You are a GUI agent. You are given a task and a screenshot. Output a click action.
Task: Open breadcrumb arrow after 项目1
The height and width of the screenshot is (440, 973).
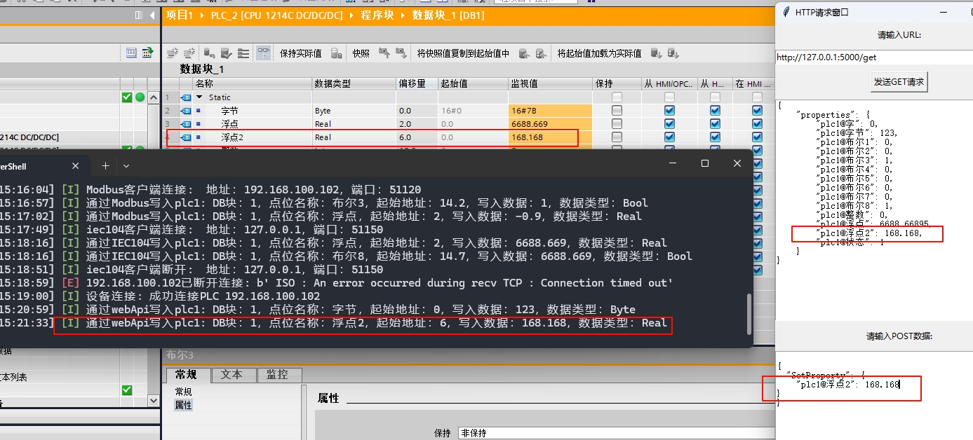pyautogui.click(x=202, y=15)
